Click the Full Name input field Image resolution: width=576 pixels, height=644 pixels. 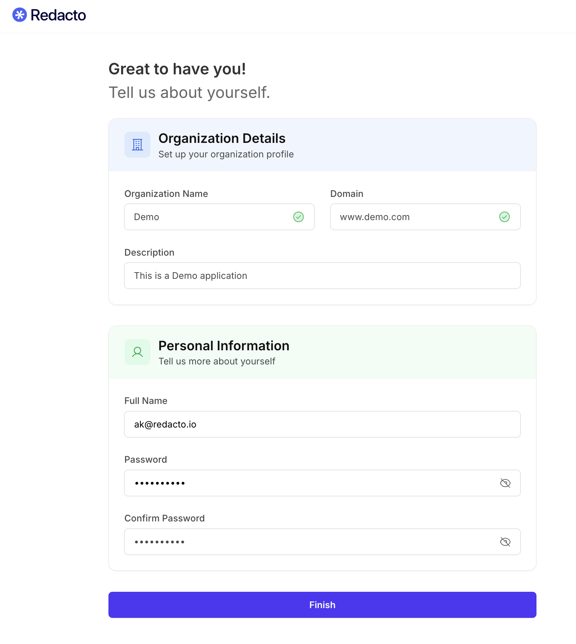322,424
